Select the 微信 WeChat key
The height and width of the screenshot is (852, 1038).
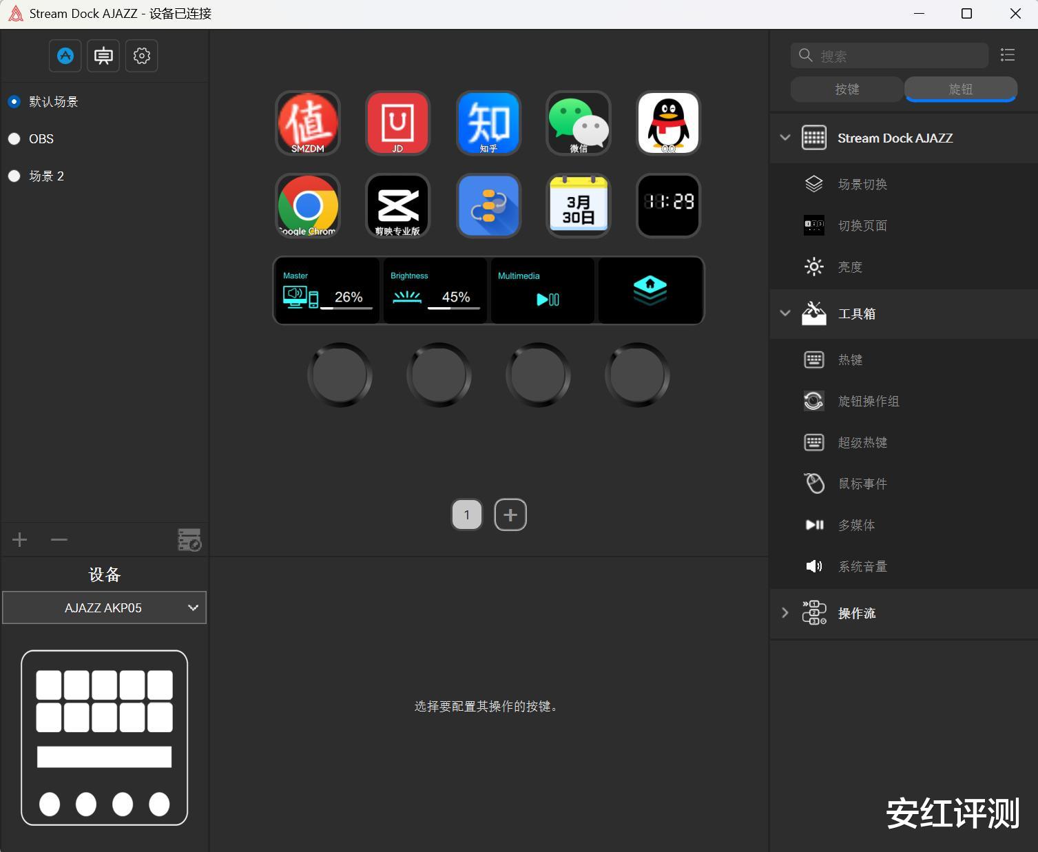click(579, 123)
